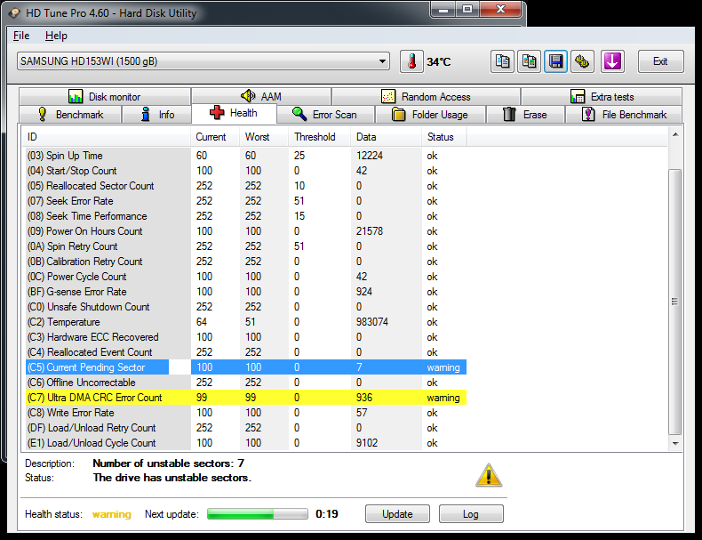Click the purple down-arrow icon
This screenshot has height=540, width=702.
(x=612, y=61)
